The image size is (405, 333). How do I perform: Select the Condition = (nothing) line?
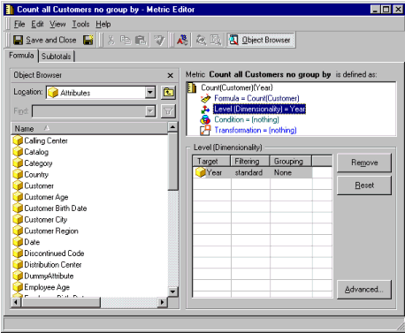247,119
